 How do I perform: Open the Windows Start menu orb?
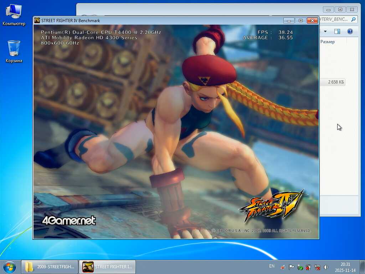click(x=9, y=267)
